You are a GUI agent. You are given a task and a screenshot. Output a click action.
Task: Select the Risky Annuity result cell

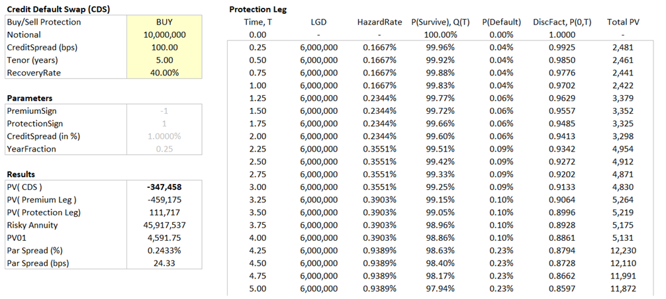point(164,225)
